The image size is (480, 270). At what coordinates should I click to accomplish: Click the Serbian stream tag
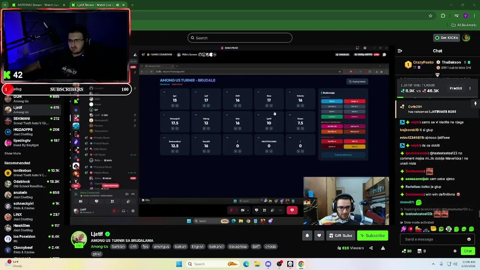point(118,247)
